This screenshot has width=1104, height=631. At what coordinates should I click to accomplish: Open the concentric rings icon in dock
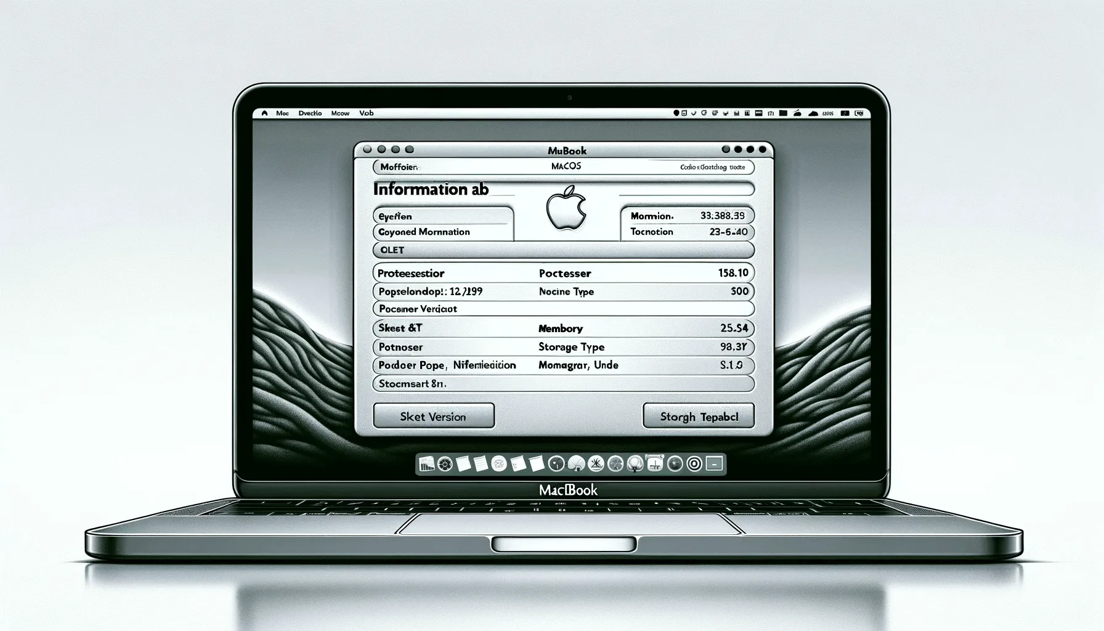(694, 463)
